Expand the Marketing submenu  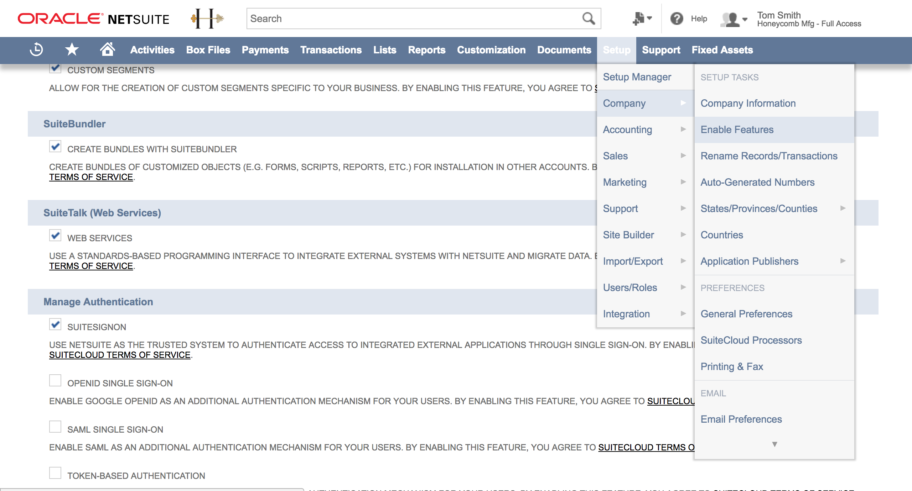click(645, 182)
